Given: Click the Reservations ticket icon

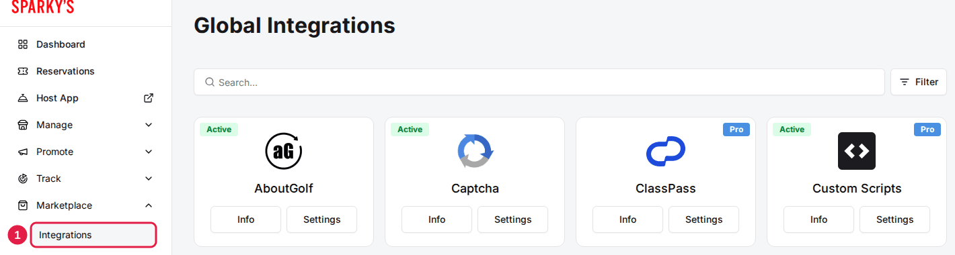Looking at the screenshot, I should pyautogui.click(x=23, y=71).
